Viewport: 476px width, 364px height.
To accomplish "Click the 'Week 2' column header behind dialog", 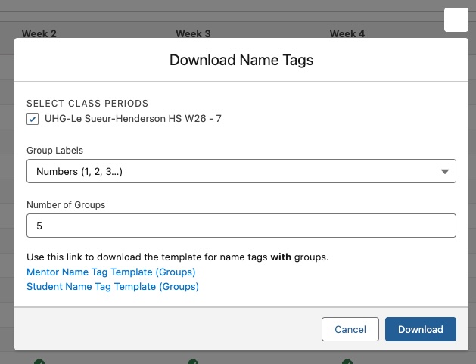I will point(39,33).
